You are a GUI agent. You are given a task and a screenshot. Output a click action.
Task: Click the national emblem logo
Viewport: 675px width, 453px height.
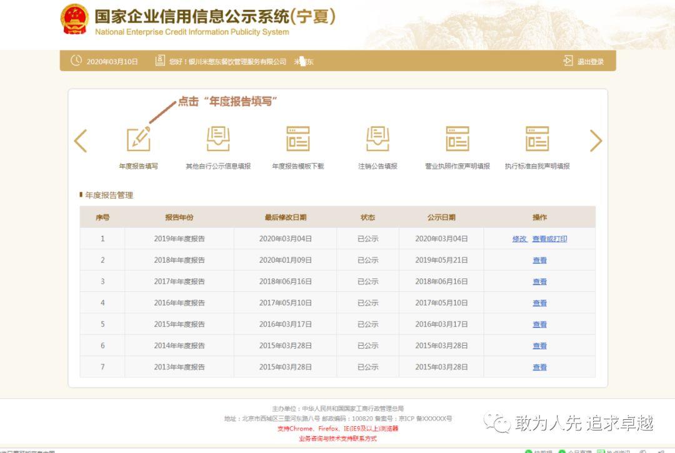pyautogui.click(x=74, y=19)
